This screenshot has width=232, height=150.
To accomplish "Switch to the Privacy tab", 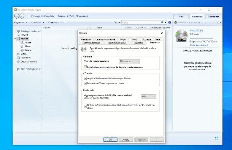I will pyautogui.click(x=134, y=39).
